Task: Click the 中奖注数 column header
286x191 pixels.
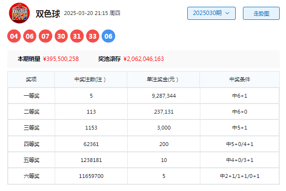Action: tap(90, 79)
